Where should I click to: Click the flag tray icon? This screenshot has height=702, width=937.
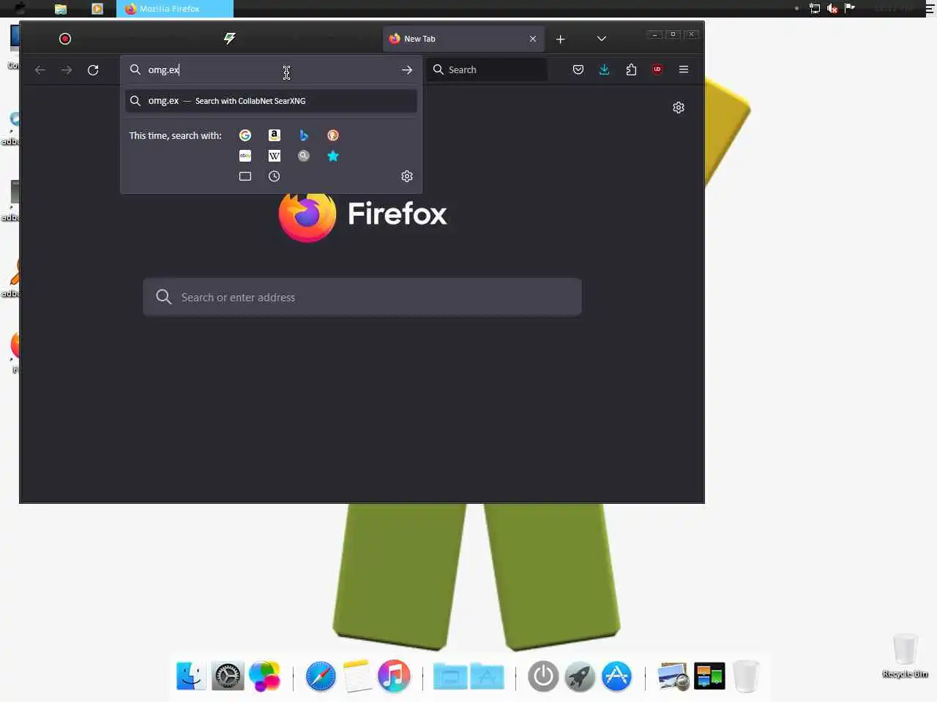[850, 8]
